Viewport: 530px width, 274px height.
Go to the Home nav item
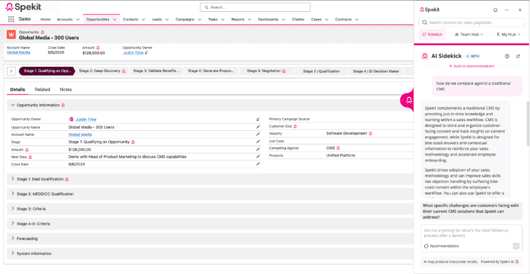click(x=45, y=20)
